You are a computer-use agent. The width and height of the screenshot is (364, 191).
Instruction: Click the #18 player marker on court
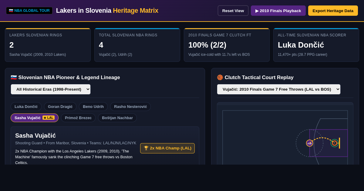(309, 143)
